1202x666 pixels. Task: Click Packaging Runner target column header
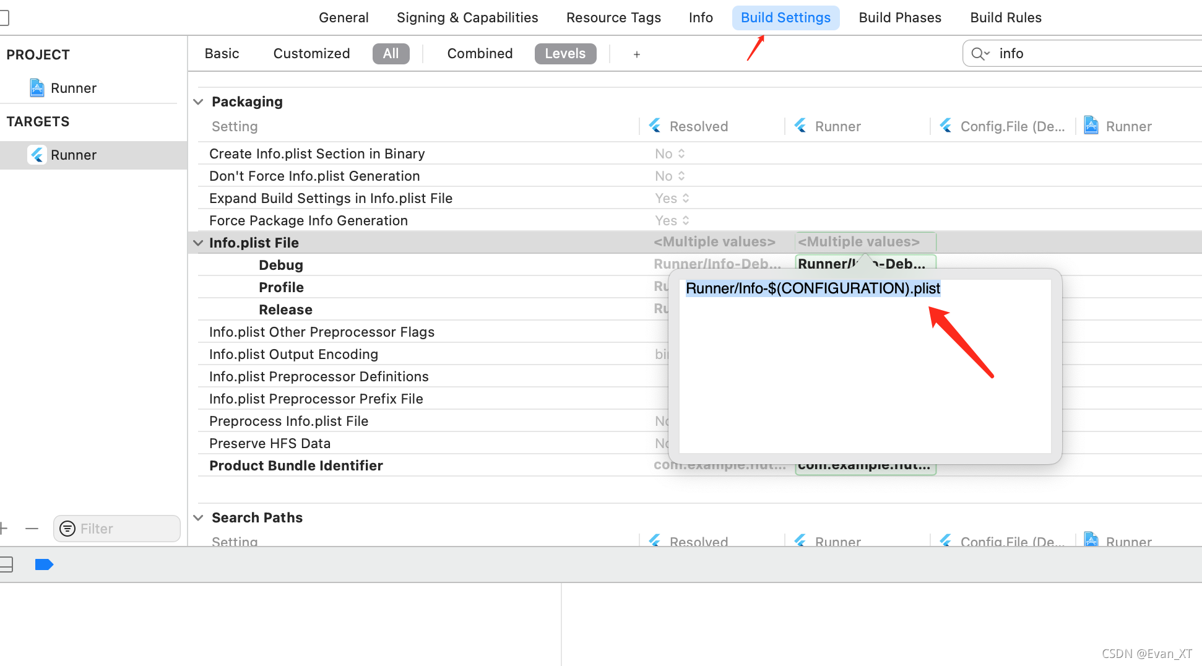pyautogui.click(x=838, y=126)
